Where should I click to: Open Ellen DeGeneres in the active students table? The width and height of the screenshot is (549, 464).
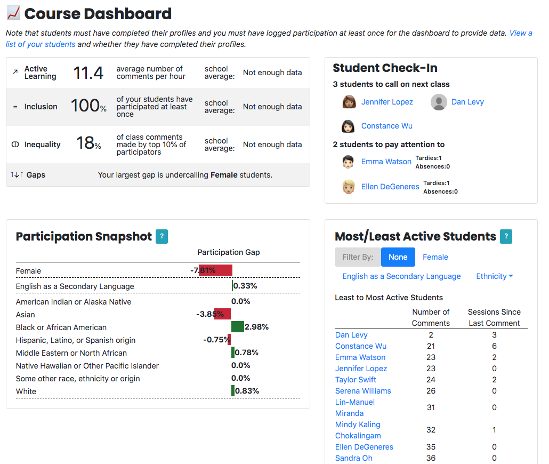(364, 447)
